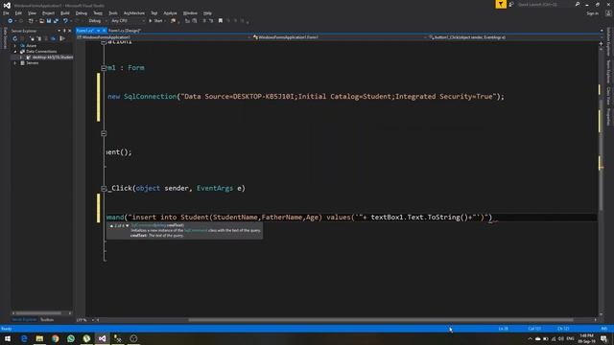Close the Form1.cs tab
Viewport: 614px width, 345px height.
(x=105, y=31)
